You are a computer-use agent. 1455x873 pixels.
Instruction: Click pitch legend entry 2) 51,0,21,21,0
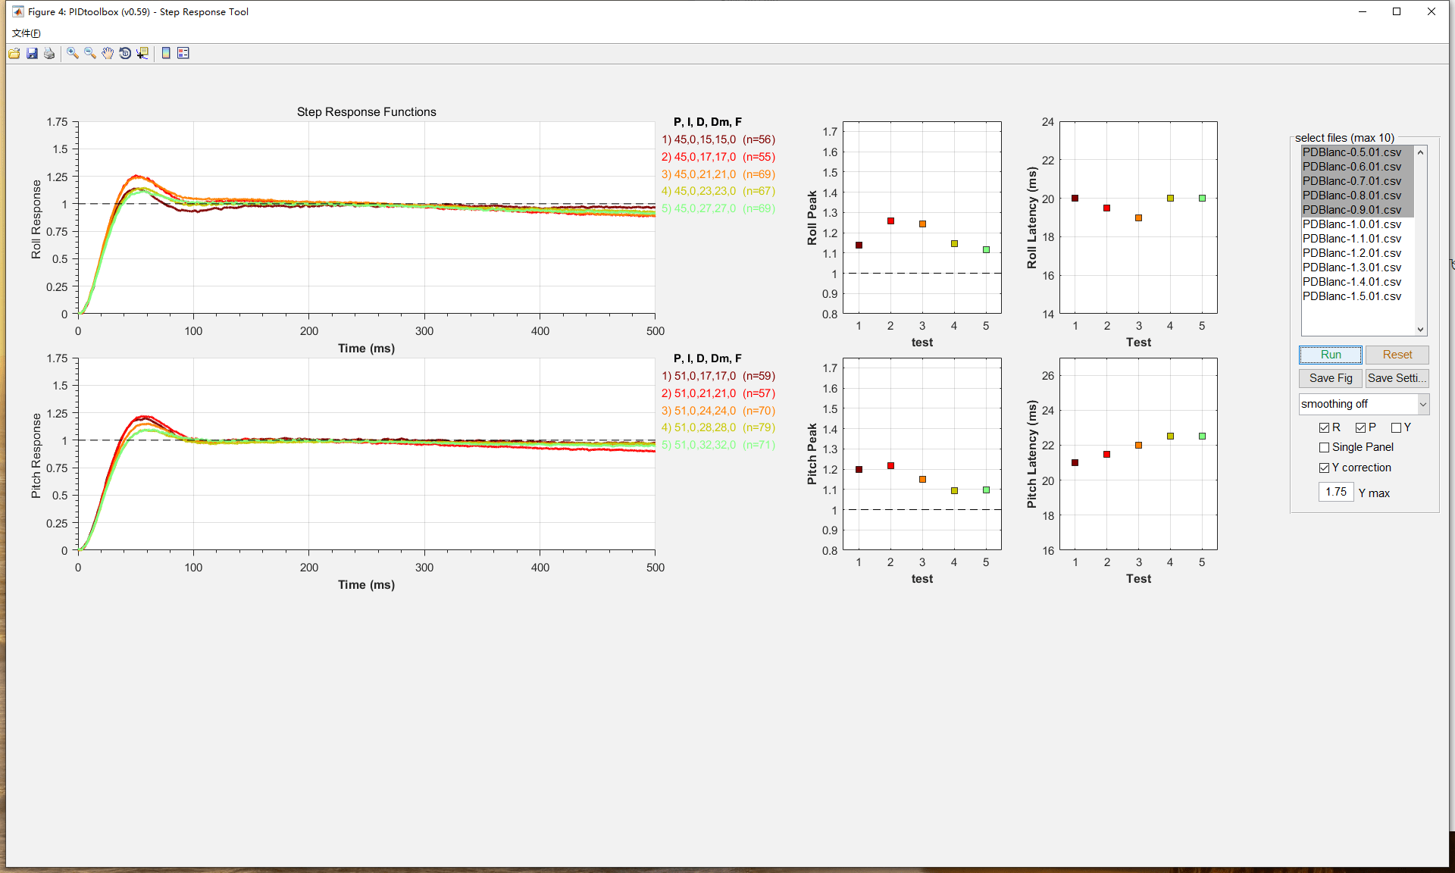[x=718, y=393]
